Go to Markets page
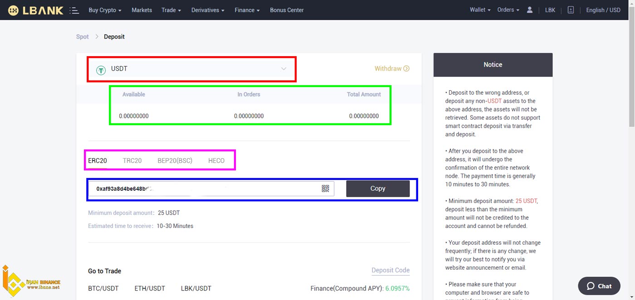 pyautogui.click(x=142, y=10)
